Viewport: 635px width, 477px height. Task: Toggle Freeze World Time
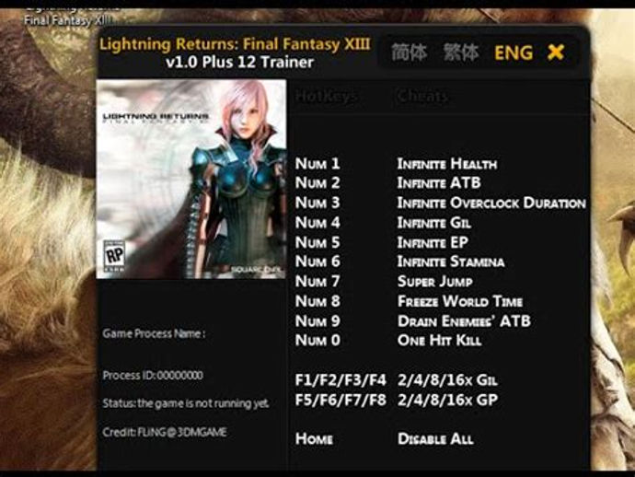pyautogui.click(x=460, y=301)
